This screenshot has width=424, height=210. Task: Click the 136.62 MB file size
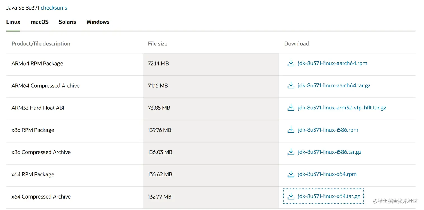click(160, 174)
